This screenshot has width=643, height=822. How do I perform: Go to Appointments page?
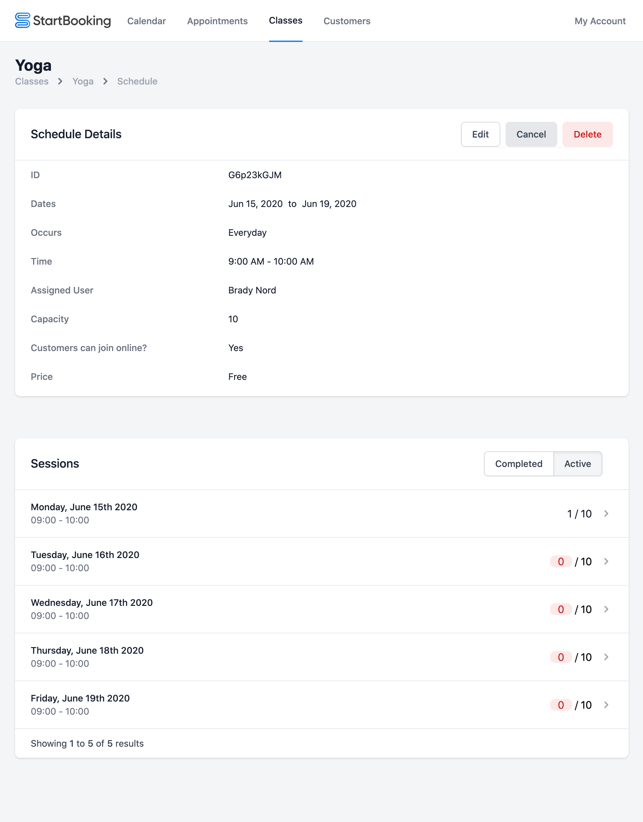pyautogui.click(x=217, y=21)
